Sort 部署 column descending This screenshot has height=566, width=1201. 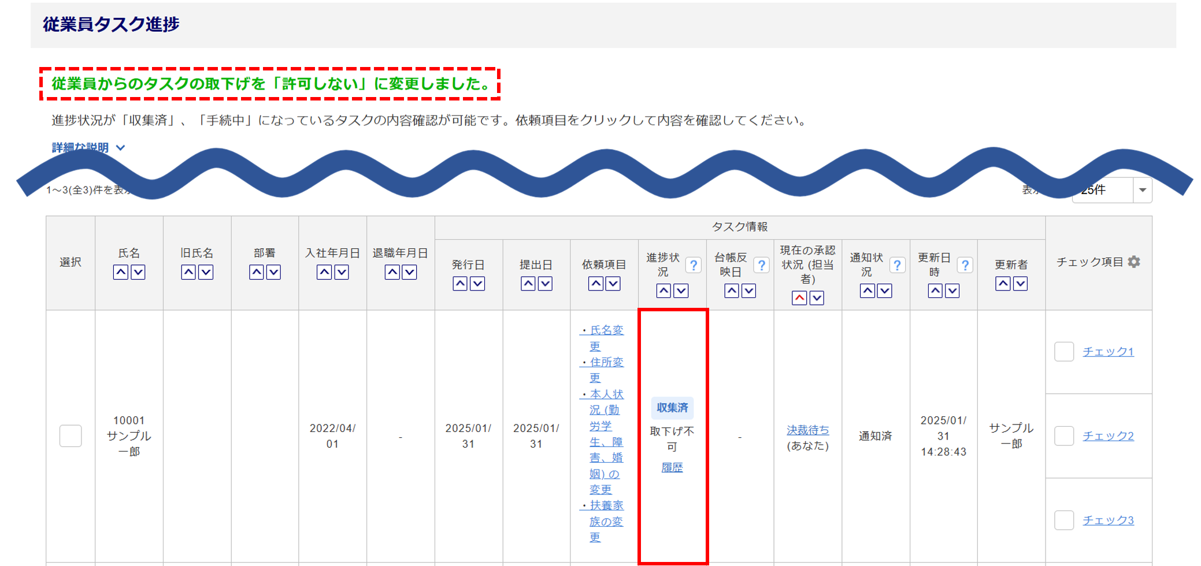[x=273, y=272]
